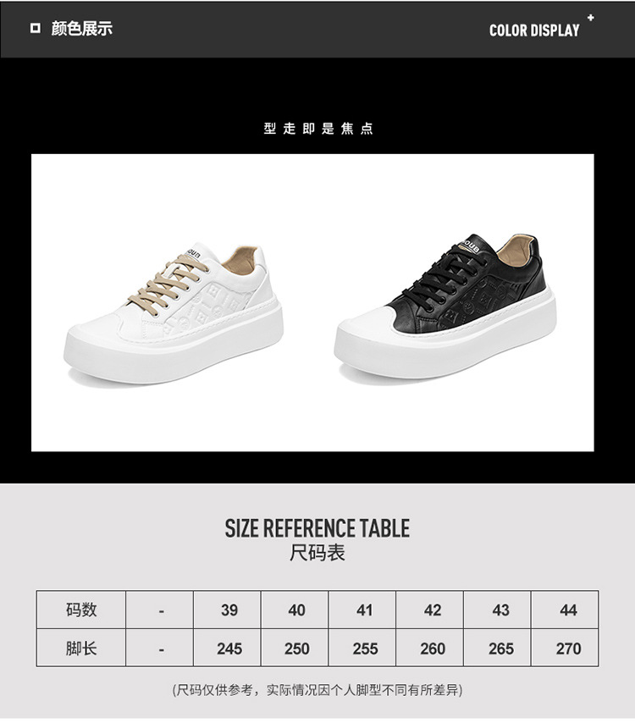Viewport: 635px width, 723px height.
Task: Click the plus icon near COLOR DISPLAY
Action: coord(590,18)
